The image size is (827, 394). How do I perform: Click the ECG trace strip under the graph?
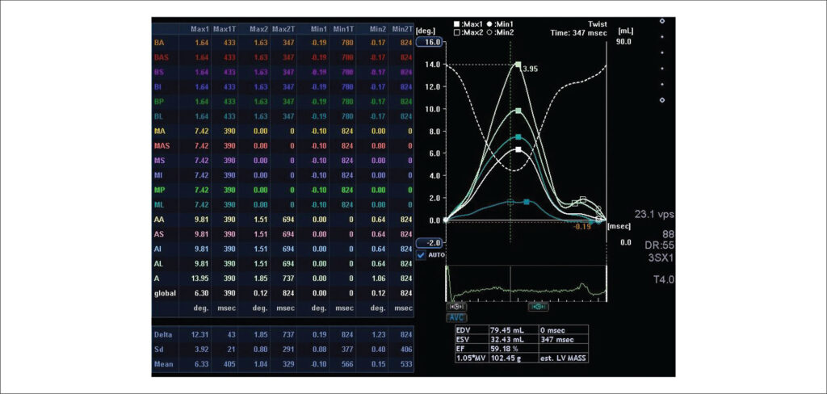click(x=527, y=283)
